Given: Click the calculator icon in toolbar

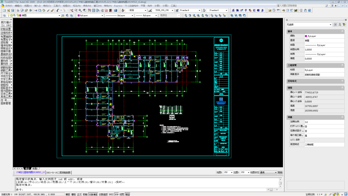Looking at the screenshot, I should click(111, 10).
